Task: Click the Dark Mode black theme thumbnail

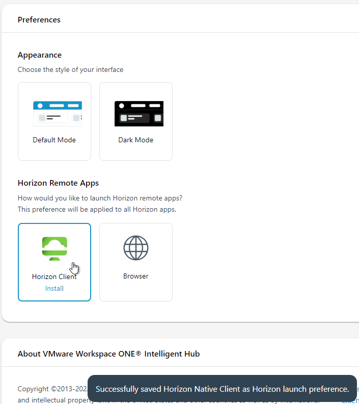Action: [139, 114]
